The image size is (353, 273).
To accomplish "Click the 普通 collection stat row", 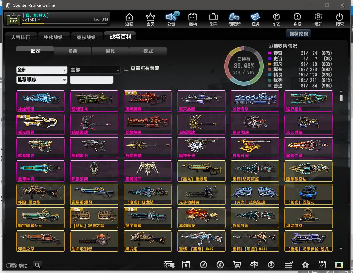I will (x=300, y=86).
